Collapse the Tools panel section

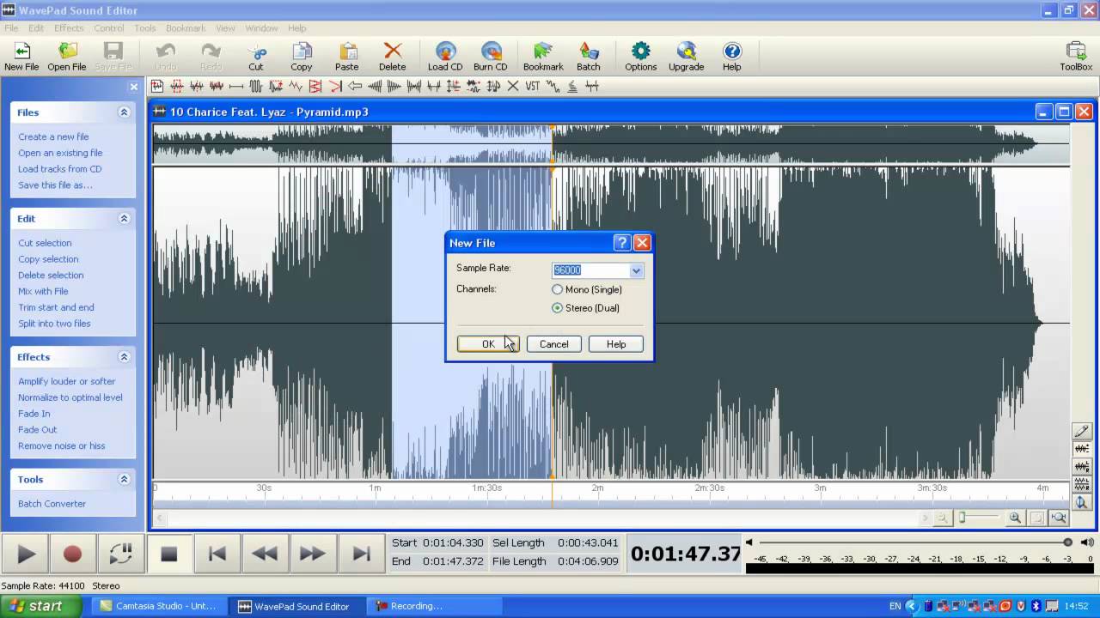coord(124,480)
